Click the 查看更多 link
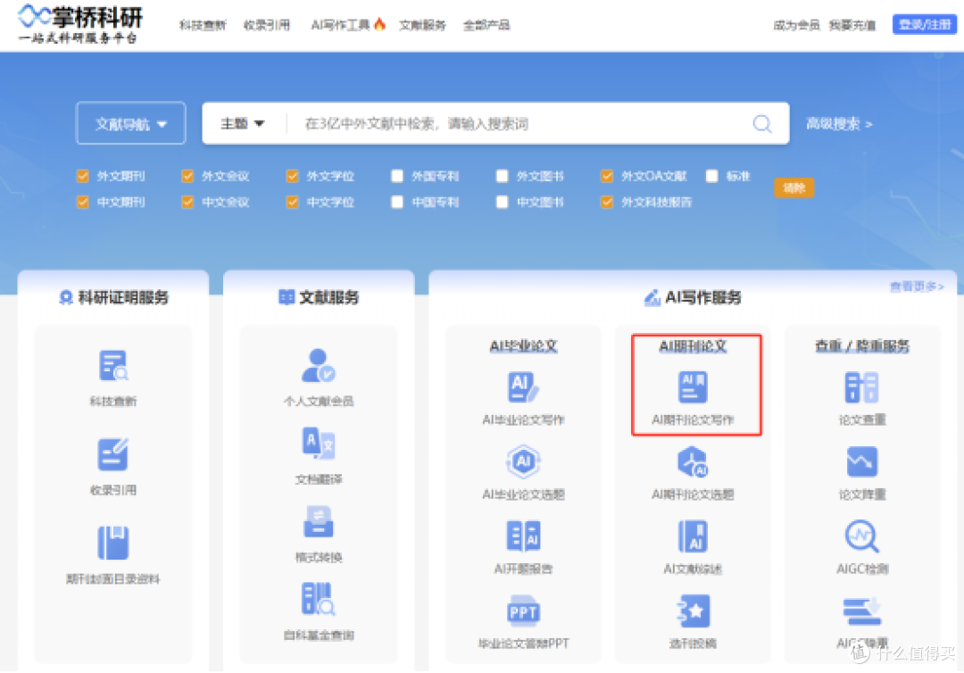 [x=917, y=287]
